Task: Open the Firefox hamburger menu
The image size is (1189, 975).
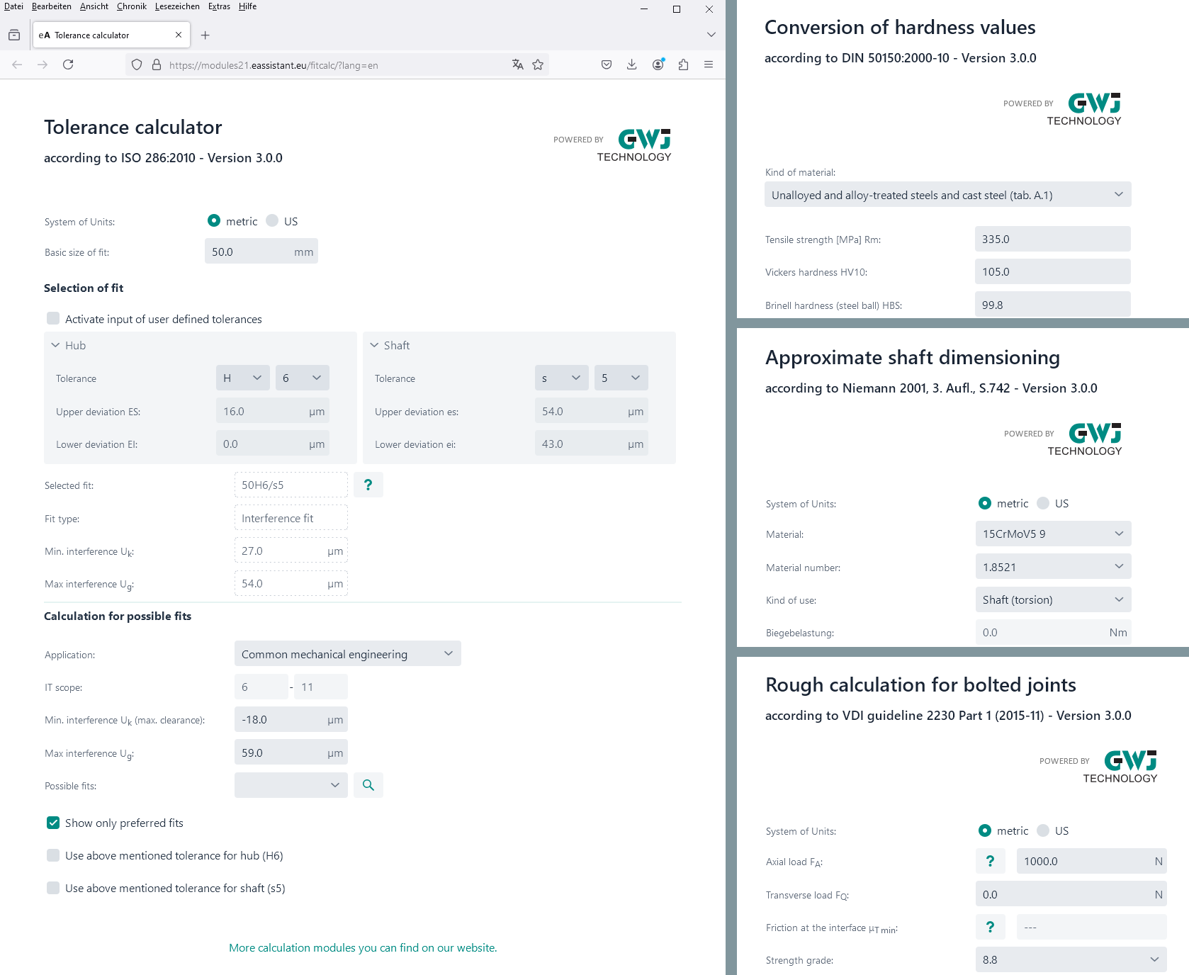Action: (708, 64)
